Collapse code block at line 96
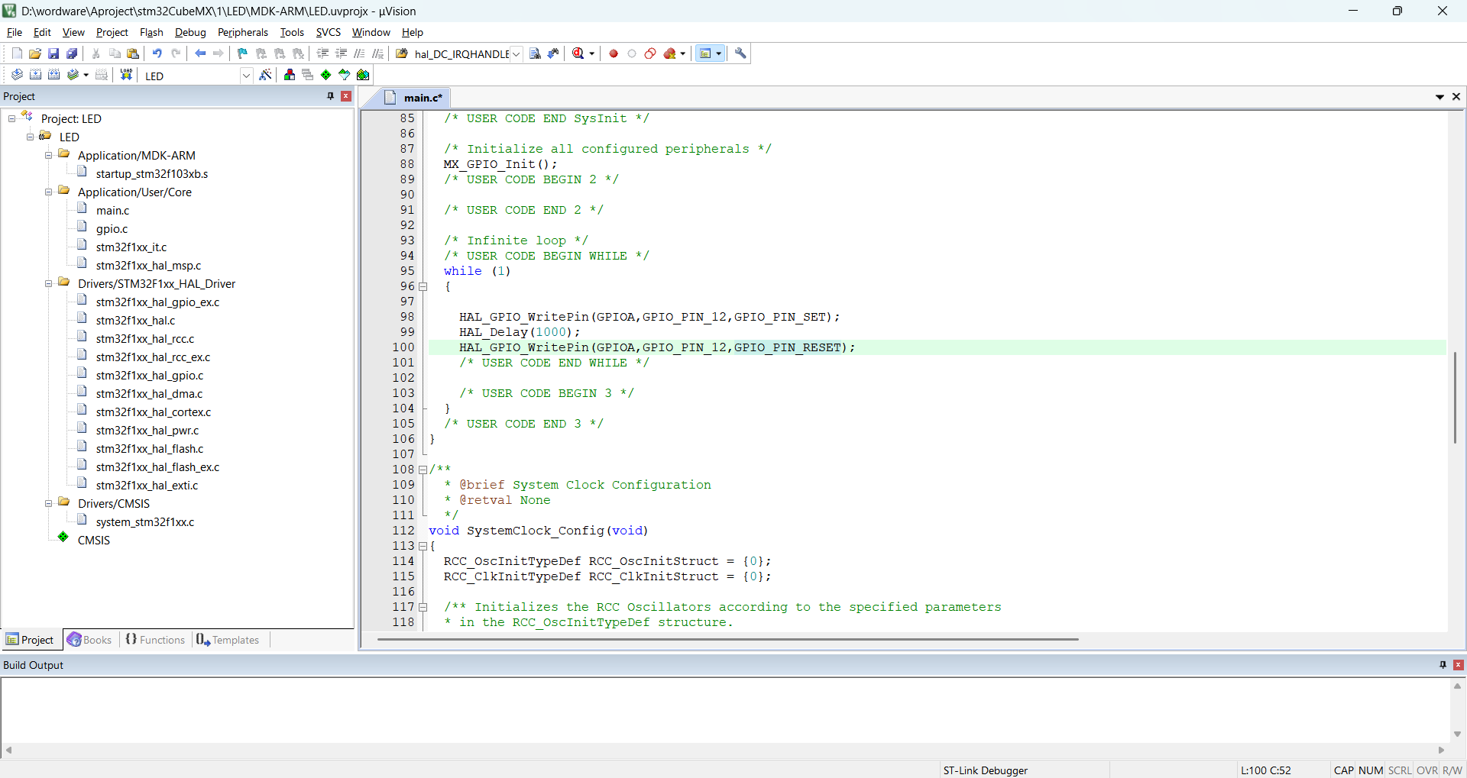Screen dimensions: 1467x778 tap(423, 286)
